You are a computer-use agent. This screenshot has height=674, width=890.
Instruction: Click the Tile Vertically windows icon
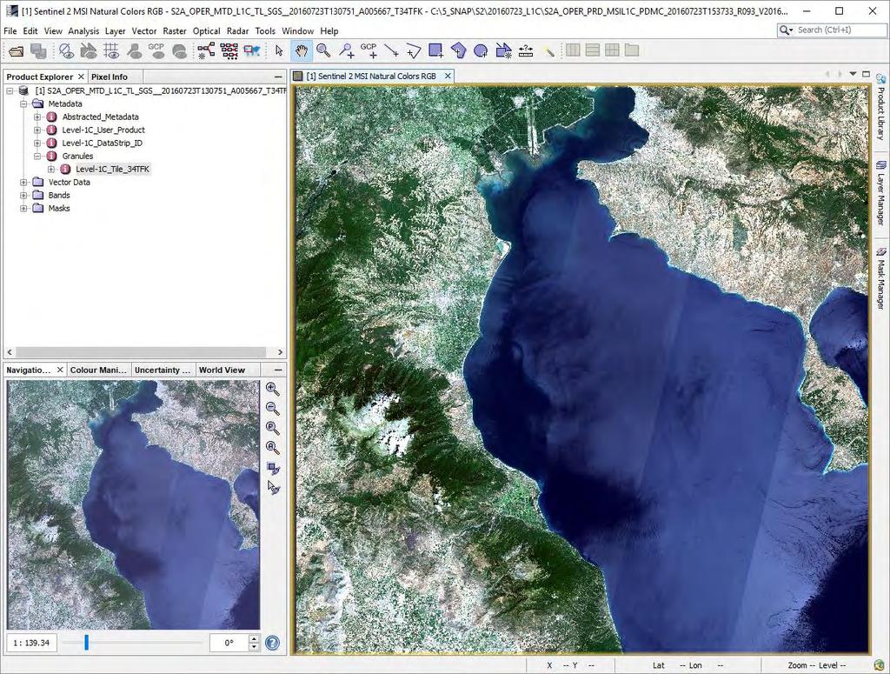(593, 50)
